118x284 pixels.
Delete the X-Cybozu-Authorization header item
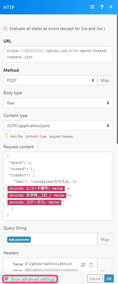pos(91,265)
